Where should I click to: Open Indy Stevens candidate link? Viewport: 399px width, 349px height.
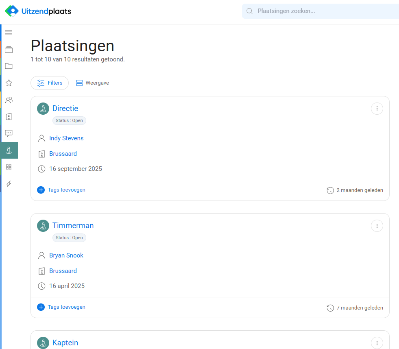click(66, 138)
